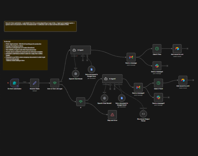This screenshot has height=156, width=198.
Task: Open the Rename fields pencil node
Action: tap(35, 83)
